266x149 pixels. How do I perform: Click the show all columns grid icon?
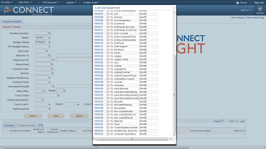click(41, 125)
